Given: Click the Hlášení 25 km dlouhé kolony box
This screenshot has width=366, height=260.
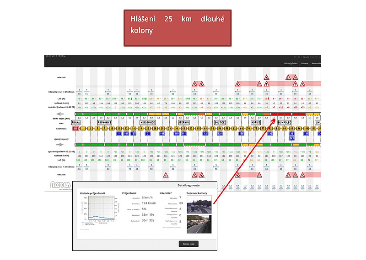Looking at the screenshot, I should coord(178,28).
